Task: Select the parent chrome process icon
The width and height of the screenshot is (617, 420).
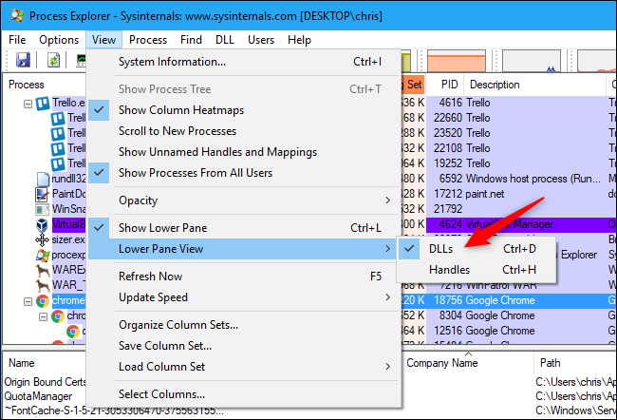Action: point(43,301)
